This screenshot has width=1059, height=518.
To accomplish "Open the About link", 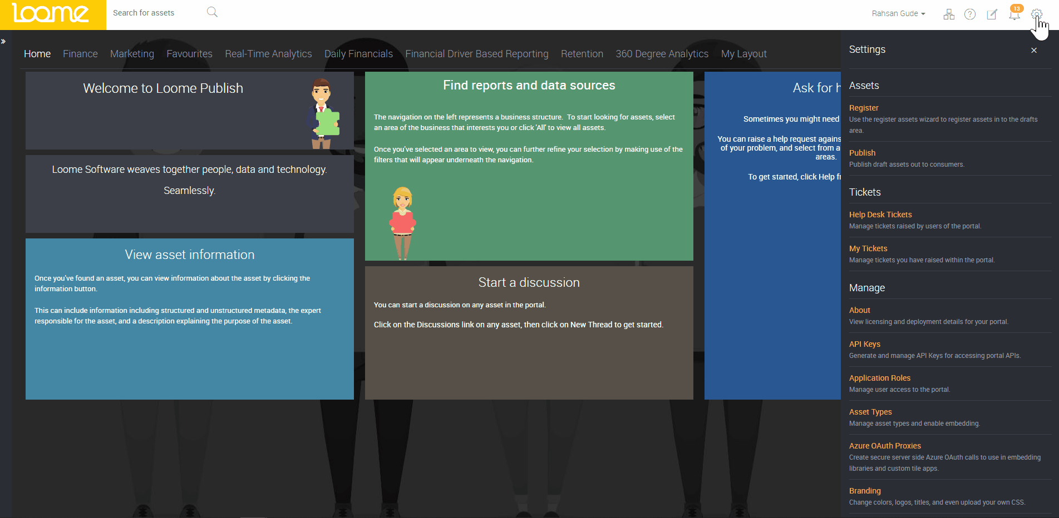I will click(860, 310).
